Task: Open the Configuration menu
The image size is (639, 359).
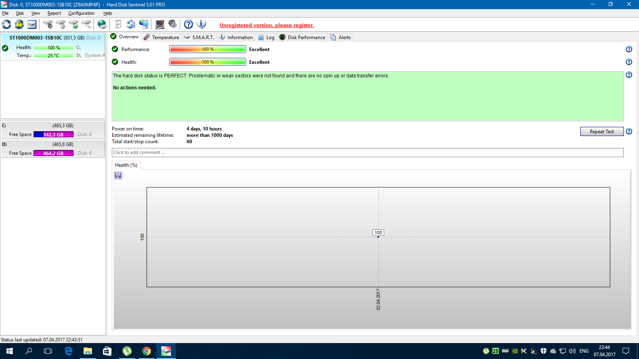Action: click(x=81, y=13)
